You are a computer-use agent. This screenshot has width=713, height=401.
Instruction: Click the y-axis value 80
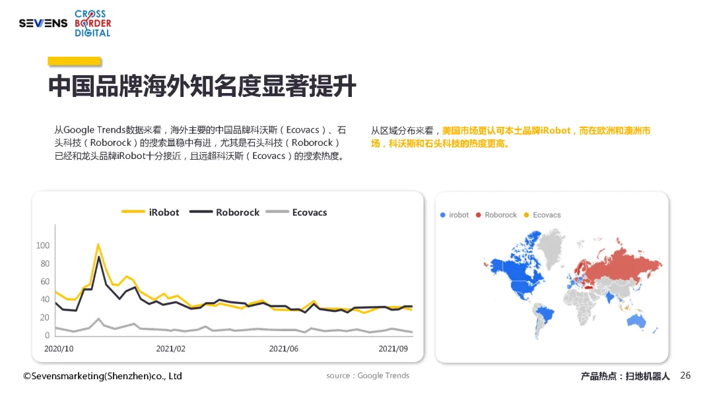coord(45,263)
